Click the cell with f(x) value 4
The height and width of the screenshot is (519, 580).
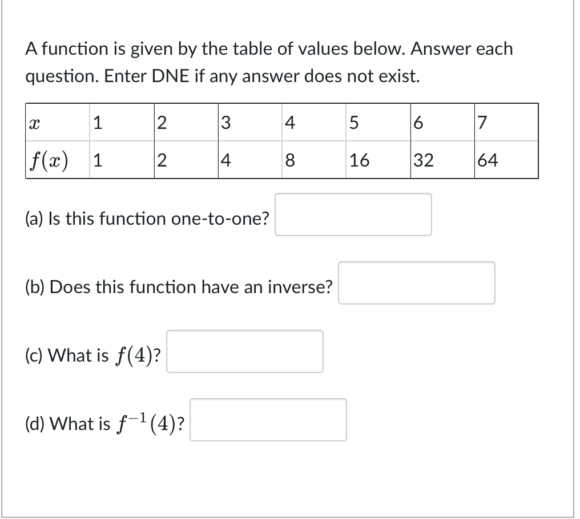249,159
